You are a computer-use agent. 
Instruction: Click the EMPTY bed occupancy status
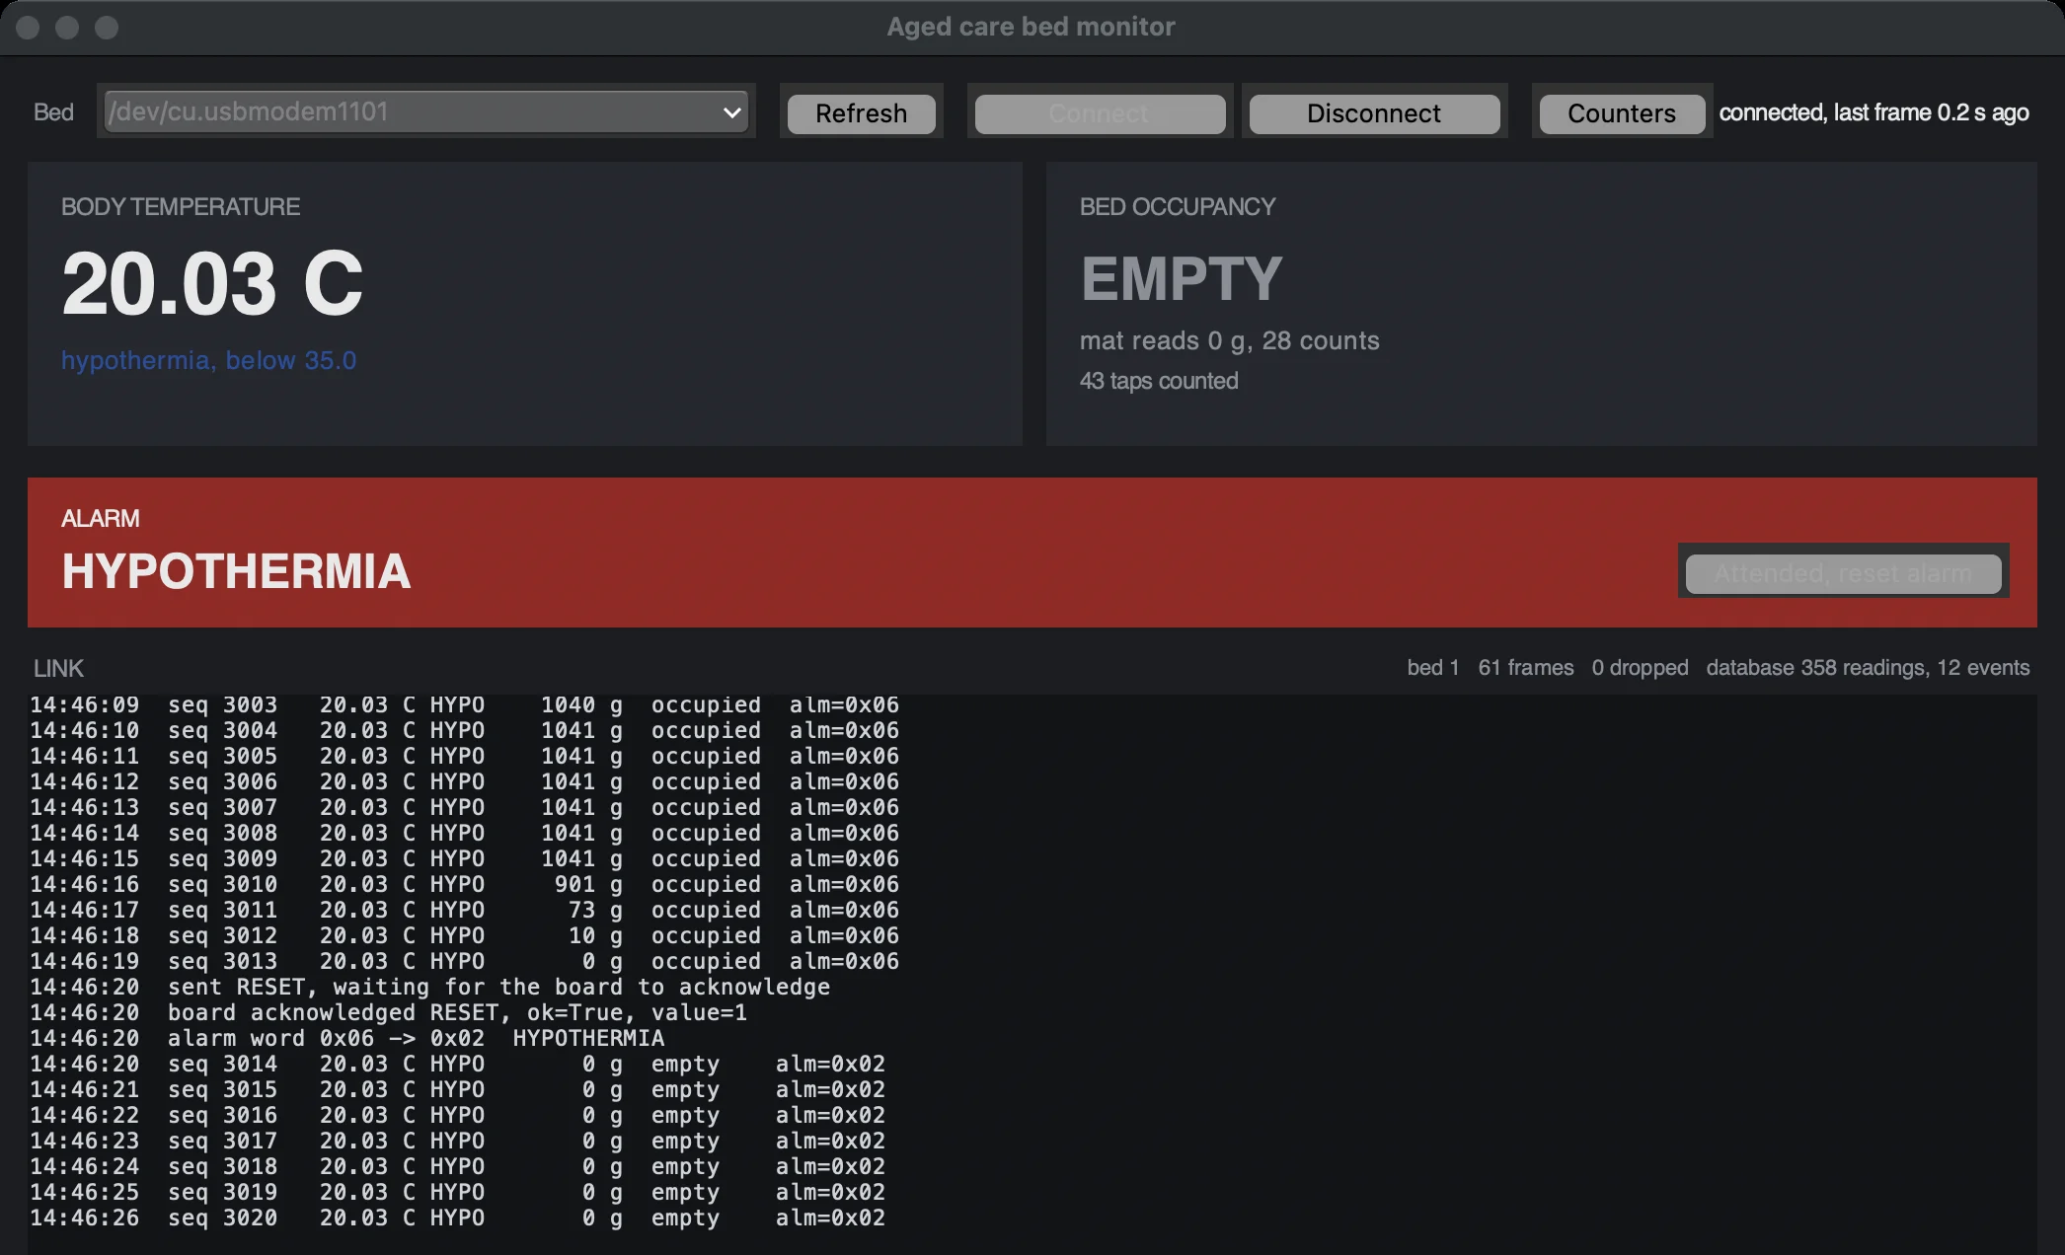[x=1182, y=278]
